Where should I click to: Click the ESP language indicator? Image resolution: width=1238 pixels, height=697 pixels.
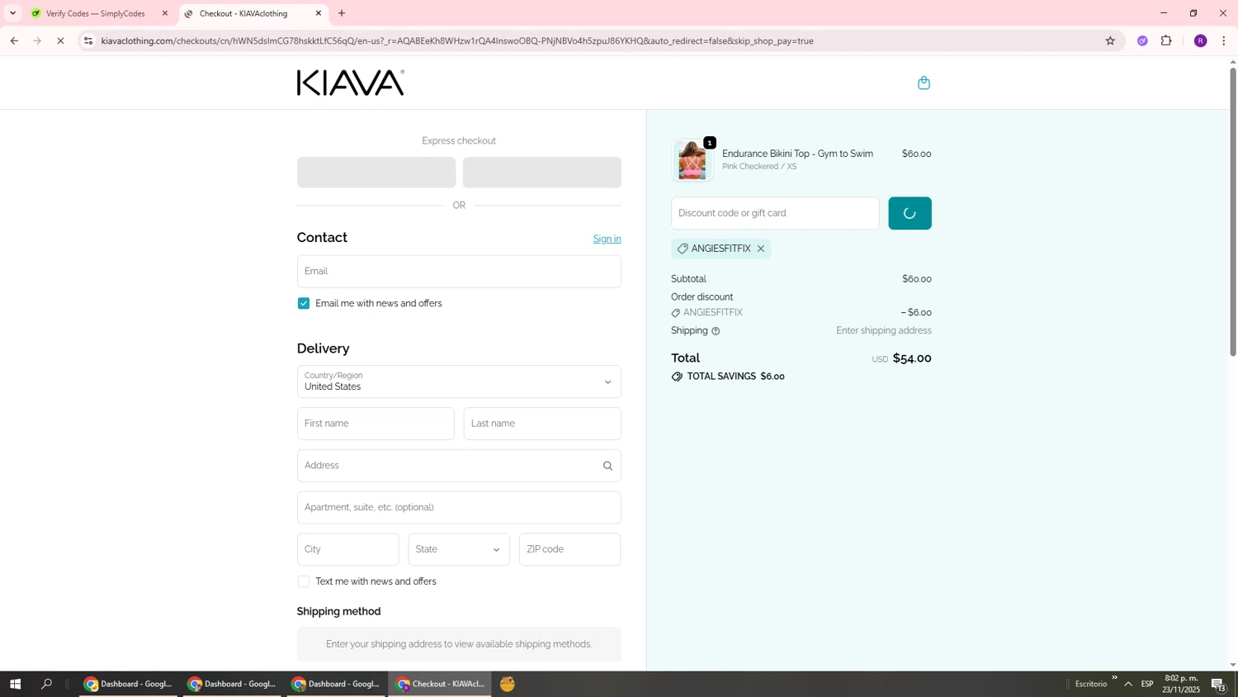(x=1147, y=684)
